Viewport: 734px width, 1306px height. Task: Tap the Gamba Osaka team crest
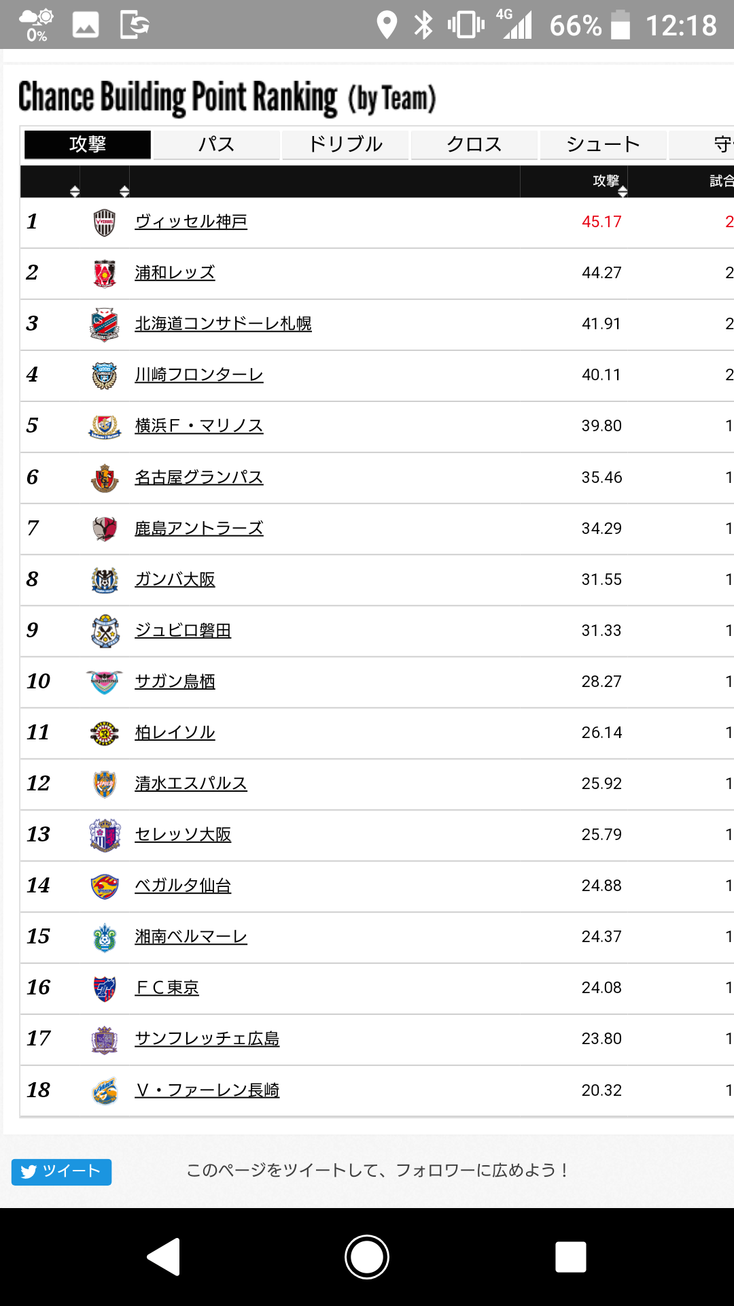coord(104,580)
